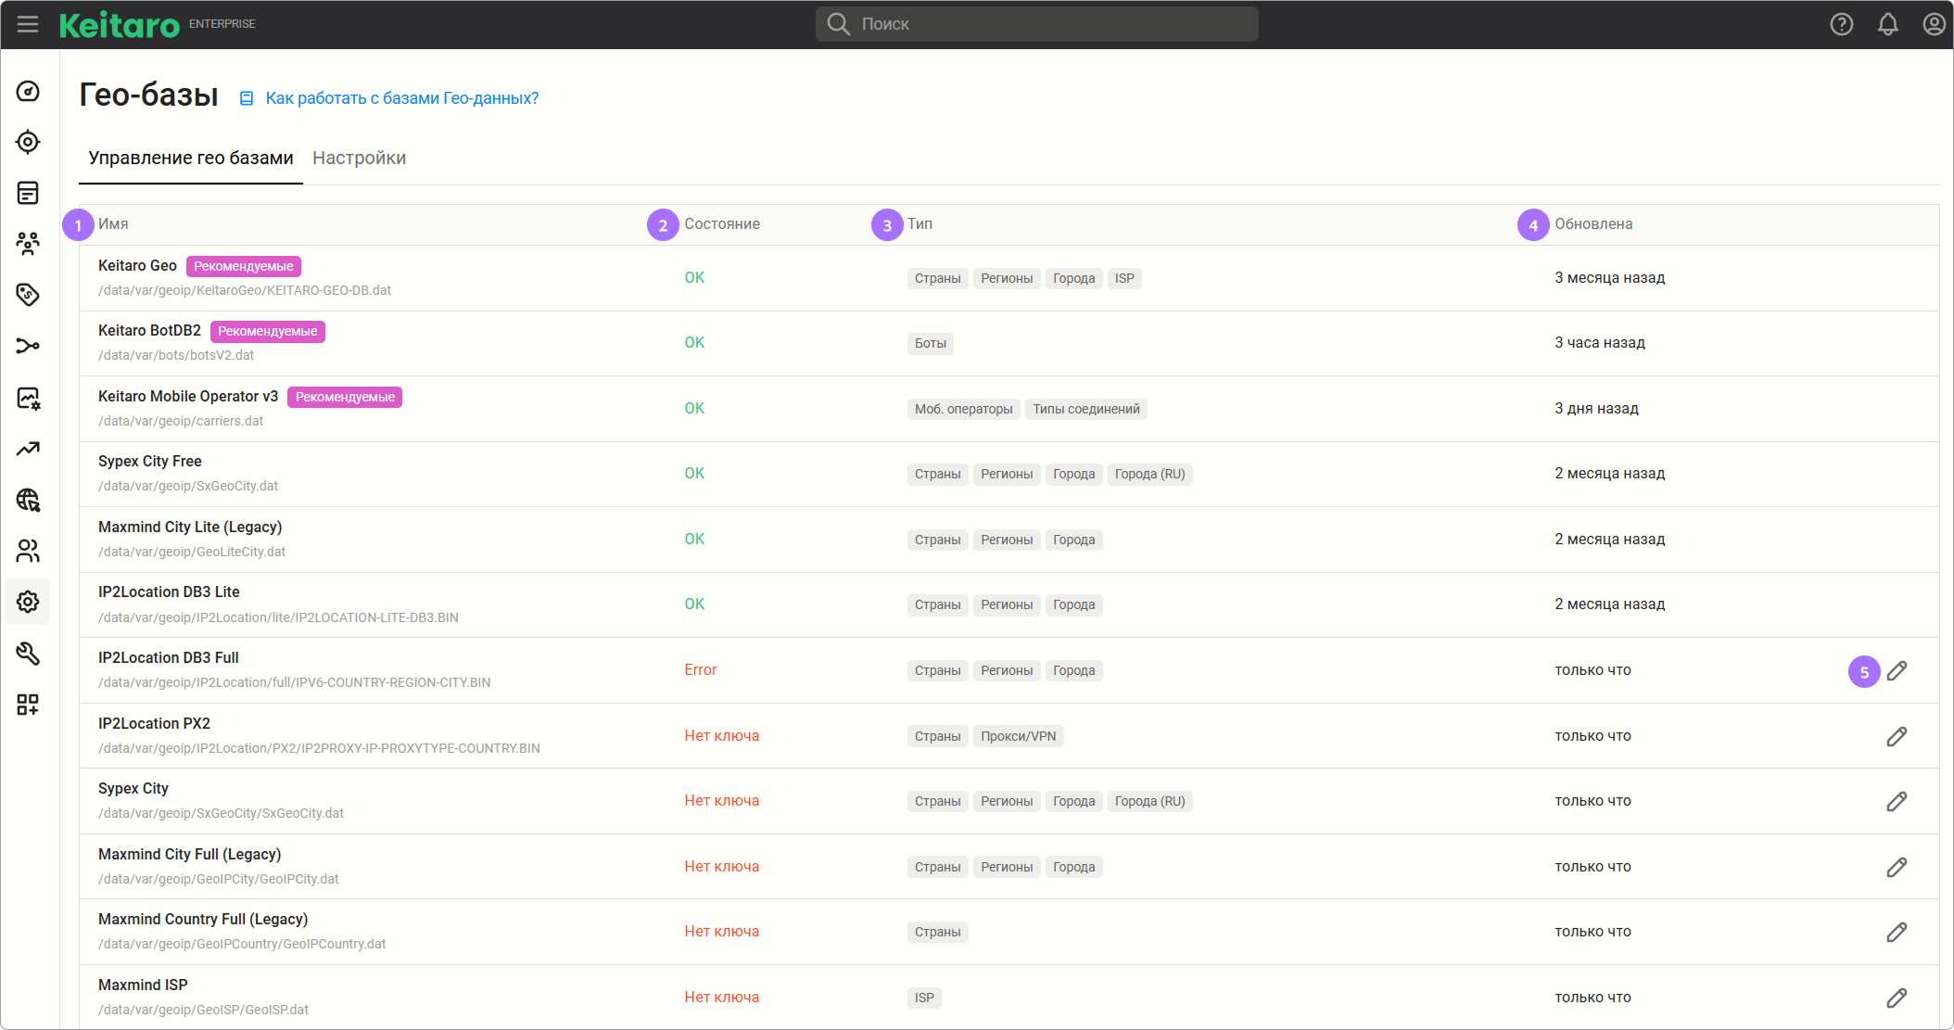Open the notifications bell
Image resolution: width=1954 pixels, height=1030 pixels.
tap(1887, 24)
